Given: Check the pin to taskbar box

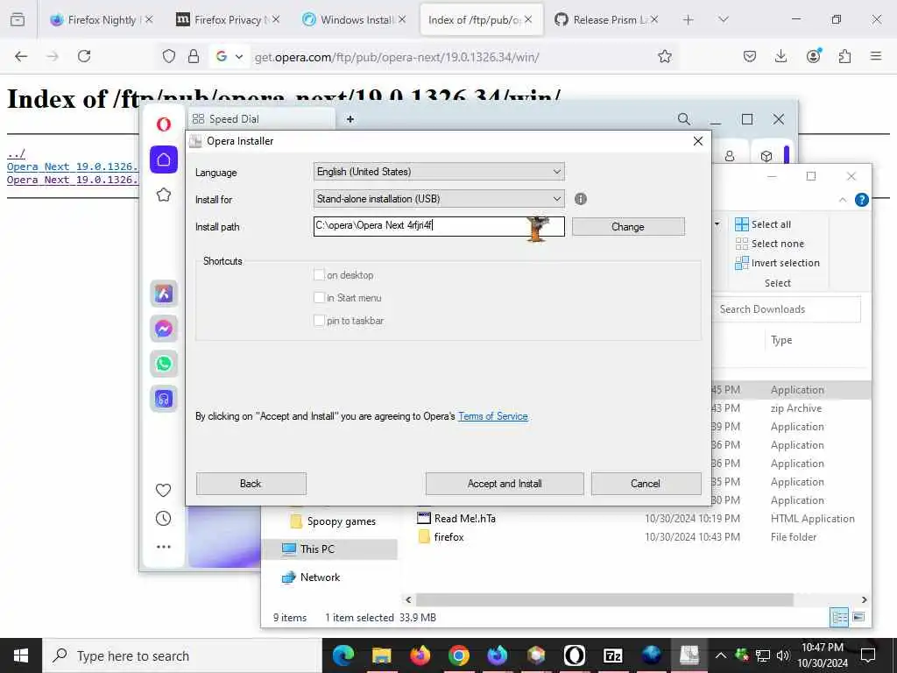Looking at the screenshot, I should coord(319,321).
